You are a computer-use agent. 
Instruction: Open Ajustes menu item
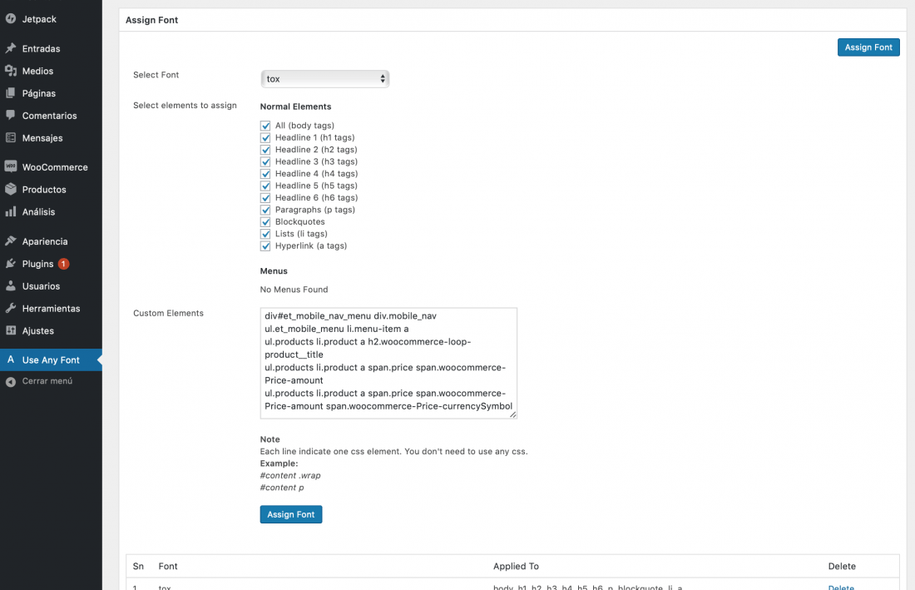(x=51, y=330)
